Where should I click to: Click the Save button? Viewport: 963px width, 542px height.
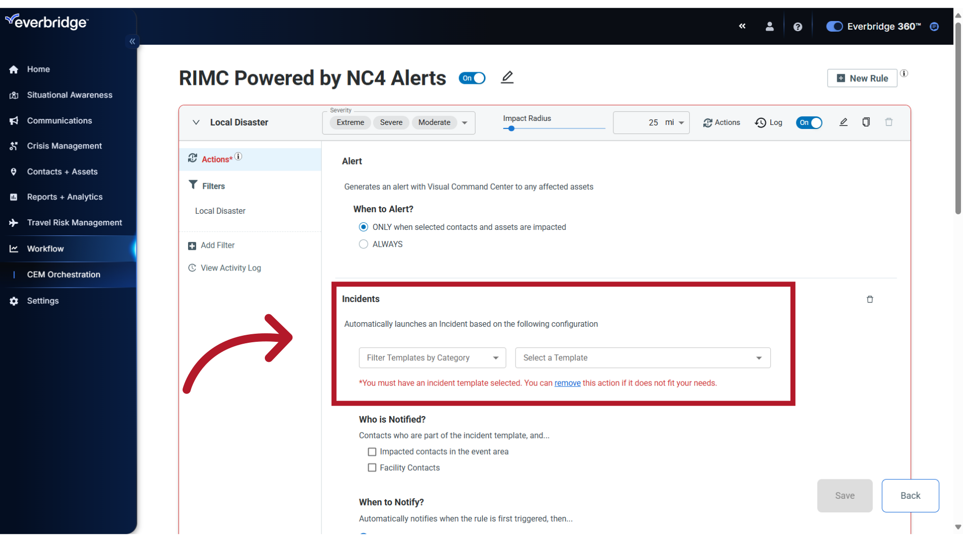coord(845,496)
